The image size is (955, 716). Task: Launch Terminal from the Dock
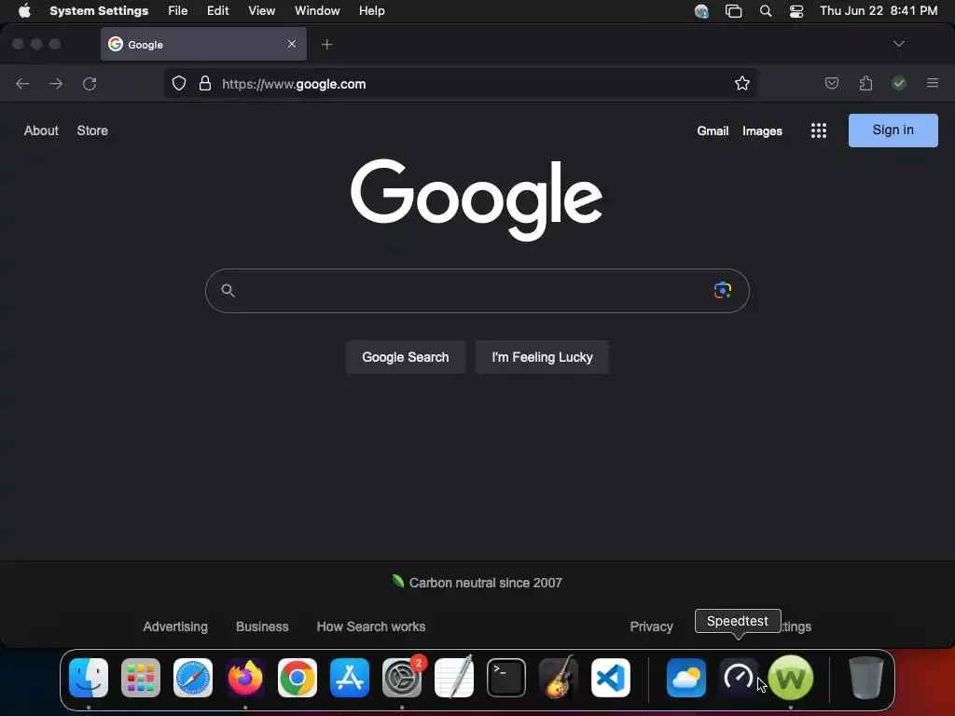click(506, 678)
